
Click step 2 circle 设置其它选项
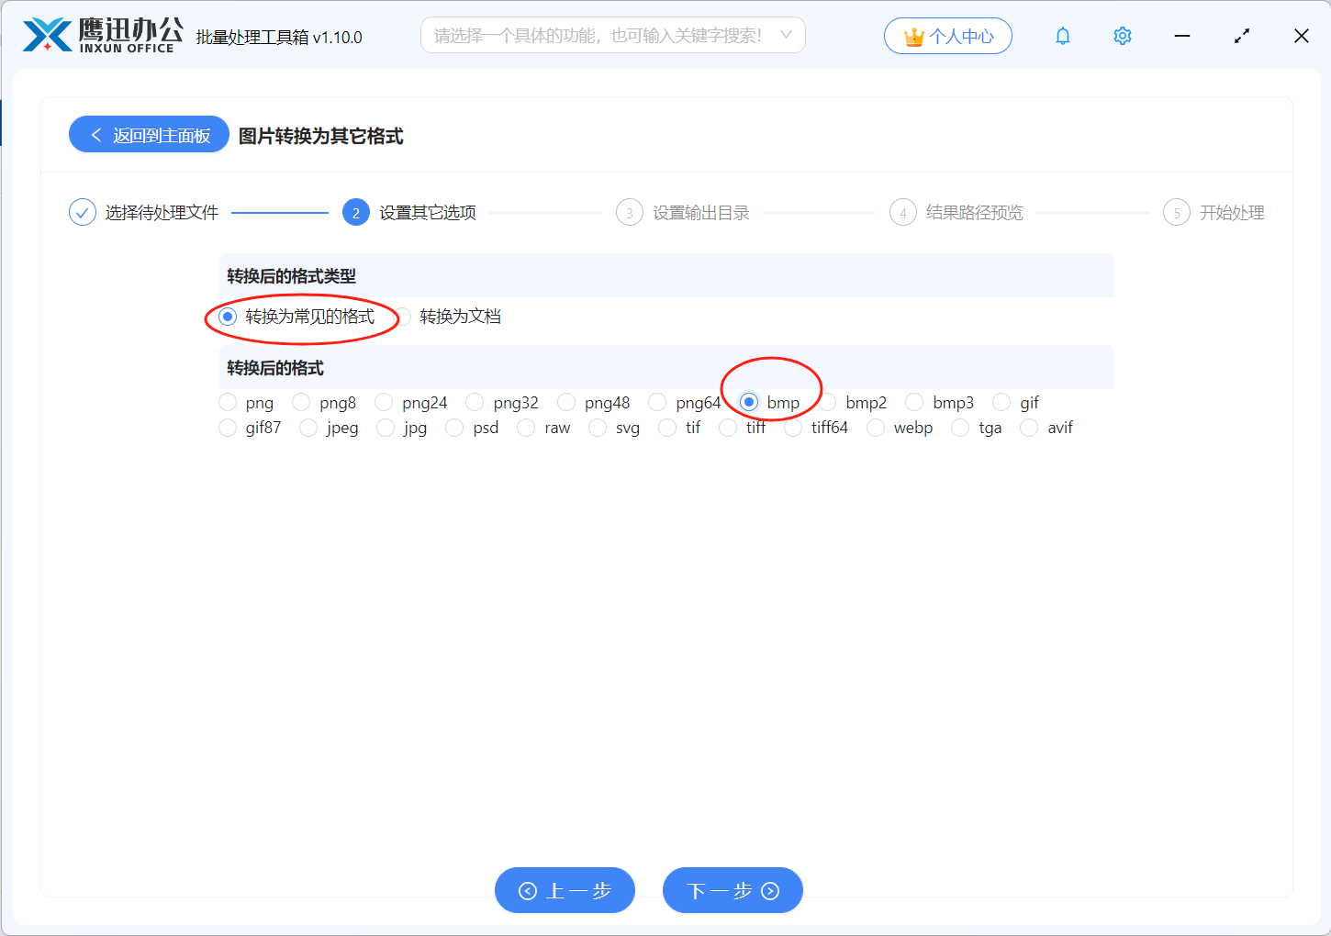tap(356, 213)
